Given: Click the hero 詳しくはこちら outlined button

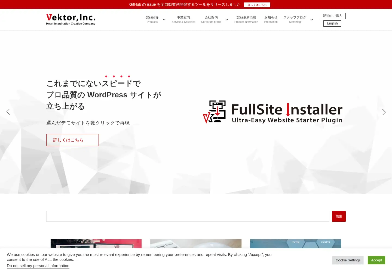Looking at the screenshot, I should (x=72, y=140).
